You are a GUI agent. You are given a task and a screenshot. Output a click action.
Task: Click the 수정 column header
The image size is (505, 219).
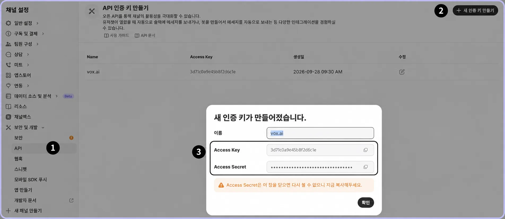pyautogui.click(x=402, y=57)
